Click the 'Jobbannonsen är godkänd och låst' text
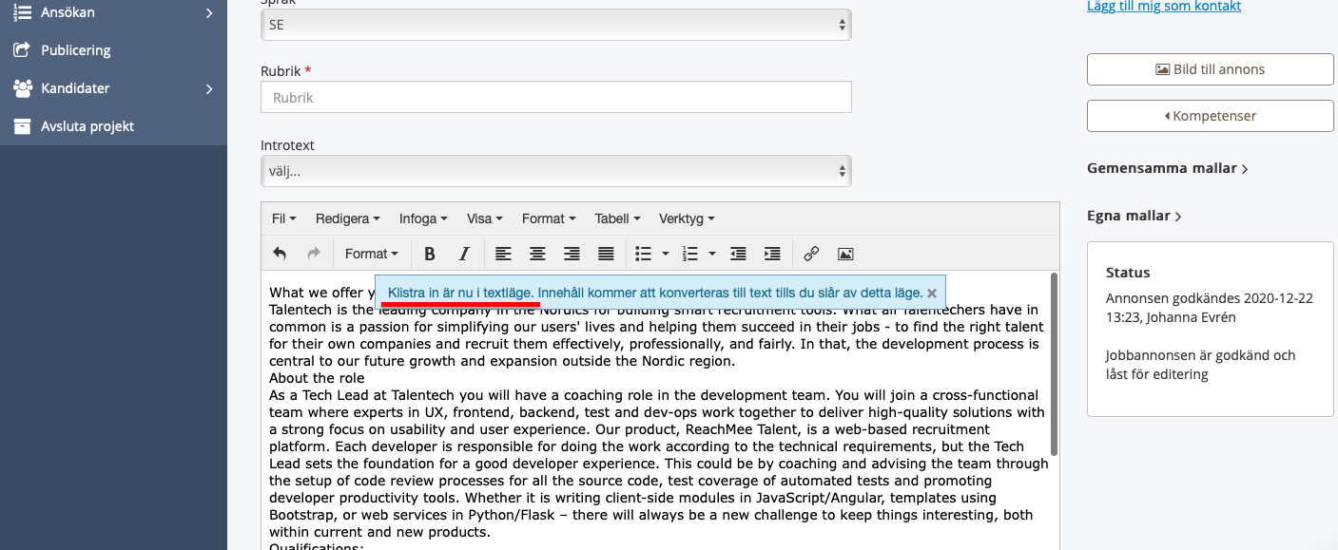This screenshot has height=550, width=1338. tap(1201, 365)
